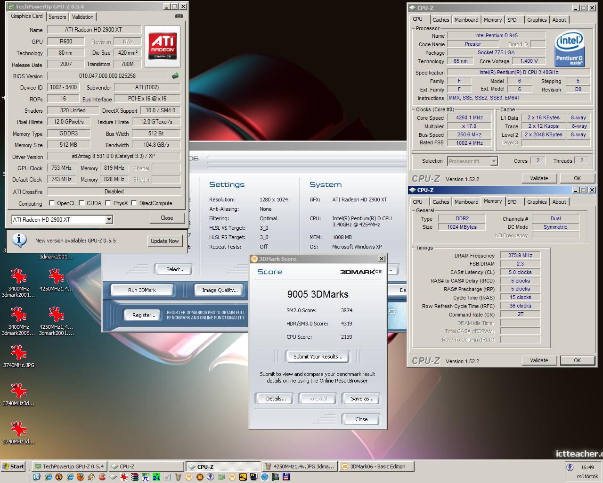Click the BIOS save chip icon
The width and height of the screenshot is (603, 483).
coord(175,76)
